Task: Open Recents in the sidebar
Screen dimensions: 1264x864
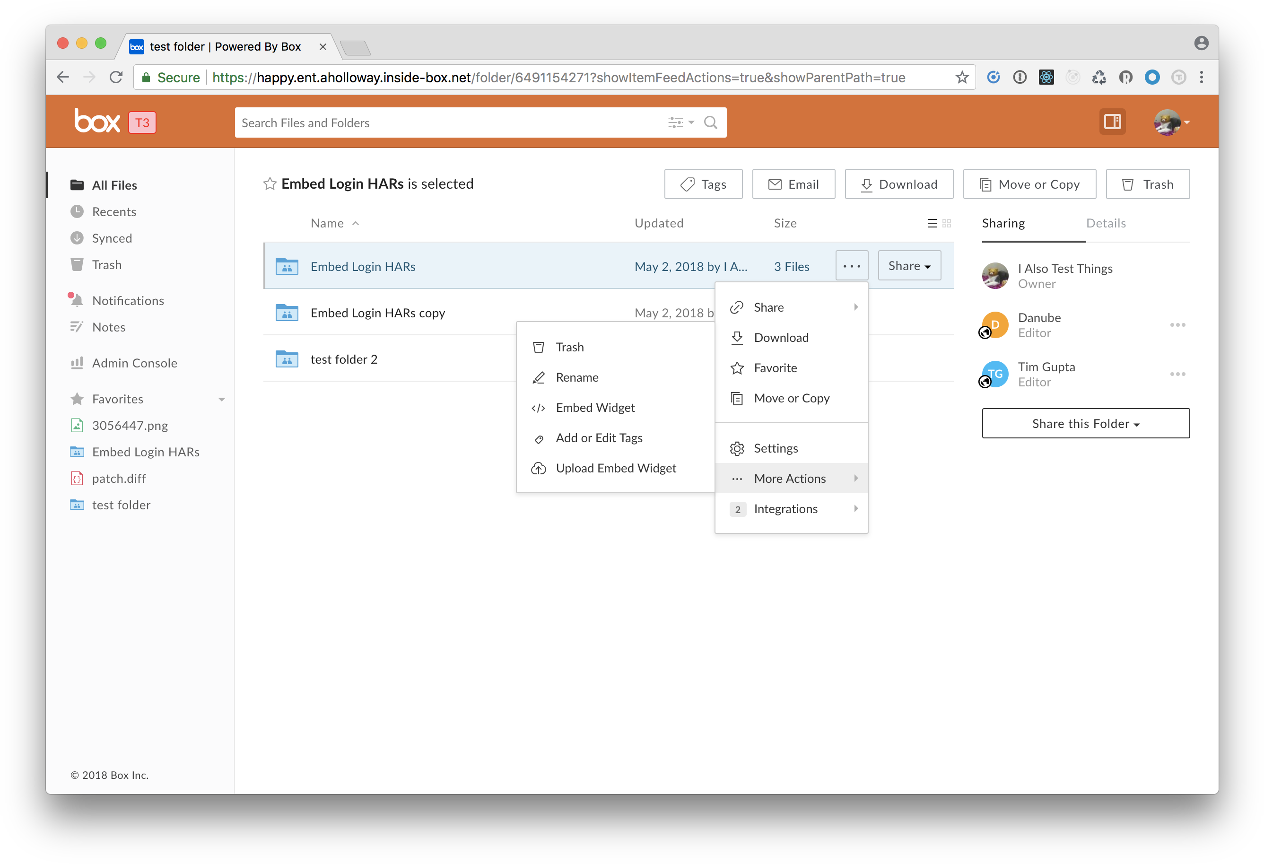Action: point(114,212)
